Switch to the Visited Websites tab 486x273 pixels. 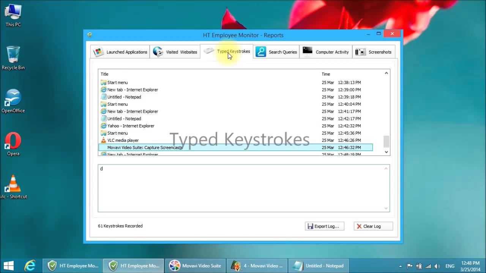click(175, 52)
